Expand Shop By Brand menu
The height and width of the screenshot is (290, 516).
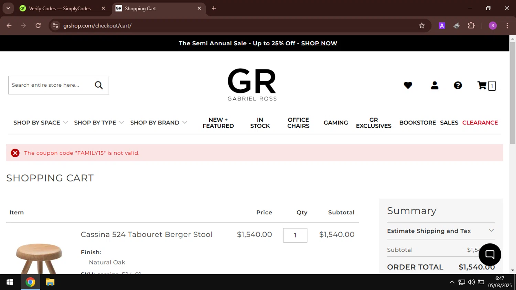pyautogui.click(x=159, y=123)
